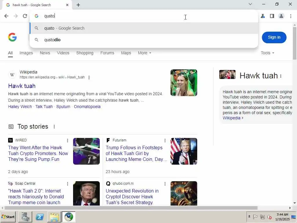
Task: Open options menu for the Wikipedia result
Action: (89, 77)
